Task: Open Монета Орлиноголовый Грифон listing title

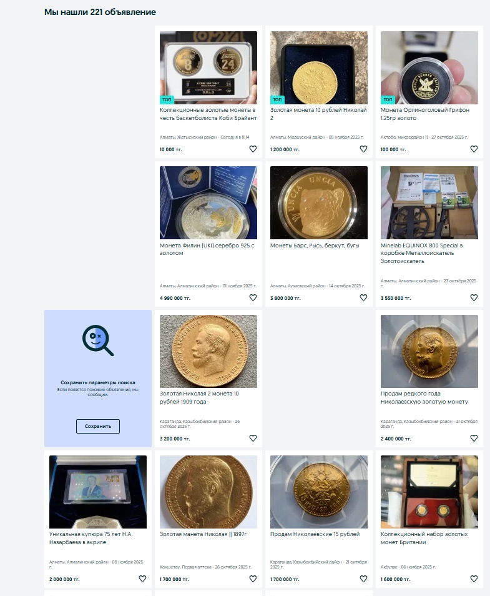Action: (425, 114)
